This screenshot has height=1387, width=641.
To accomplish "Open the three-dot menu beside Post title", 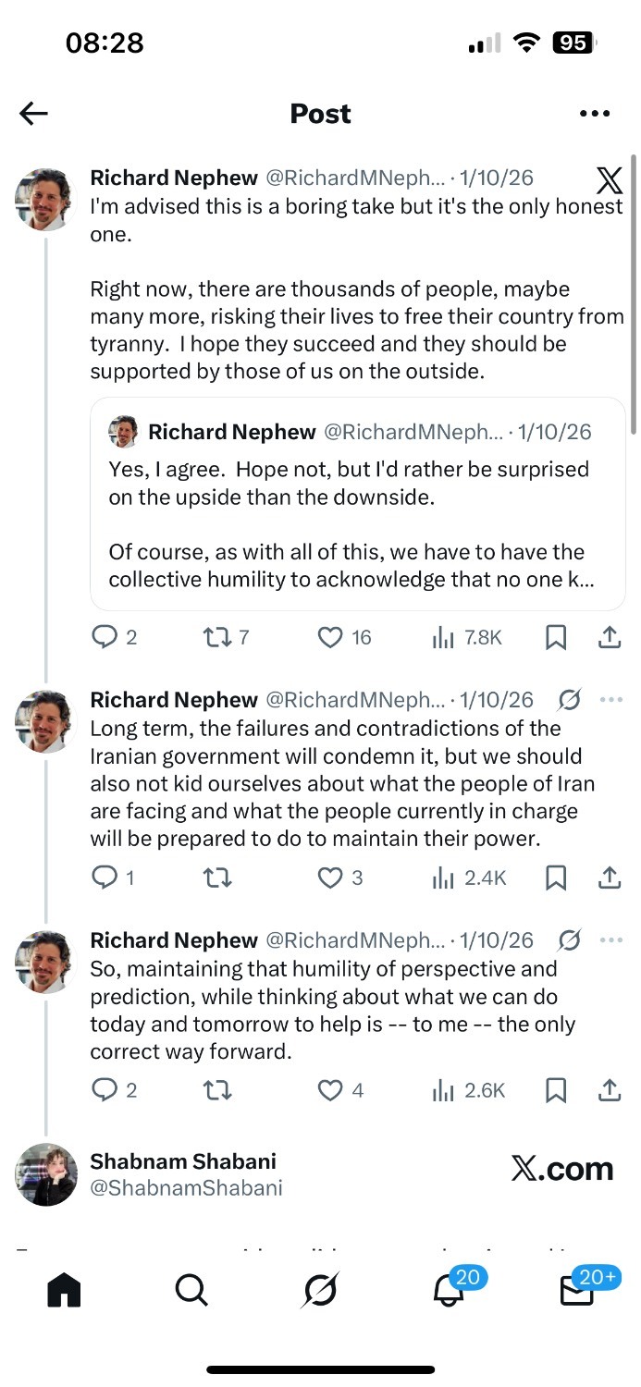I will [594, 114].
